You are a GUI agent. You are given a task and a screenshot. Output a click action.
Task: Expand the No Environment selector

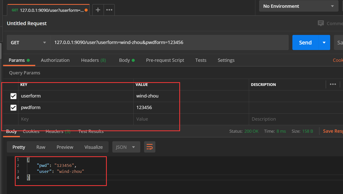click(x=298, y=6)
